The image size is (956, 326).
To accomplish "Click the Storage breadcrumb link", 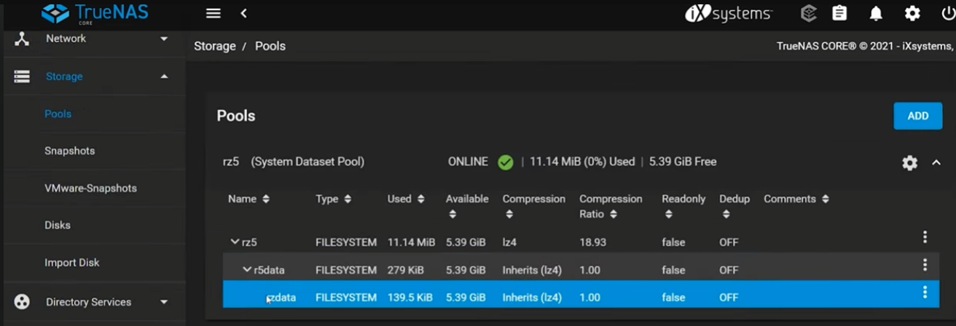I will [215, 46].
